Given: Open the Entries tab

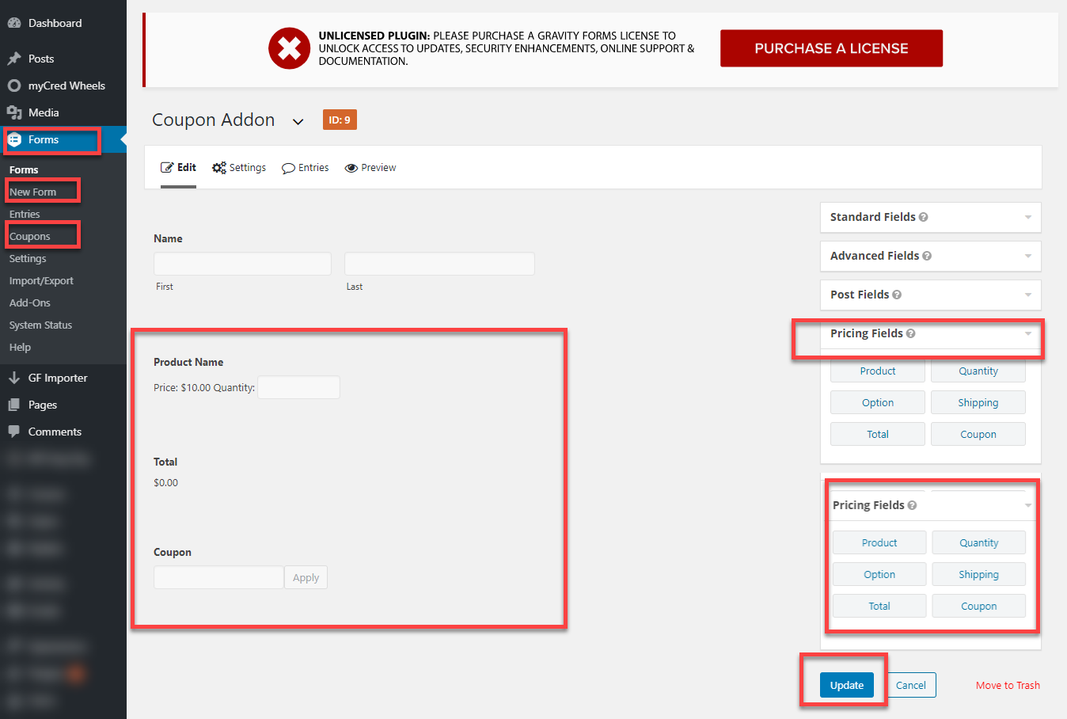Looking at the screenshot, I should pyautogui.click(x=306, y=168).
